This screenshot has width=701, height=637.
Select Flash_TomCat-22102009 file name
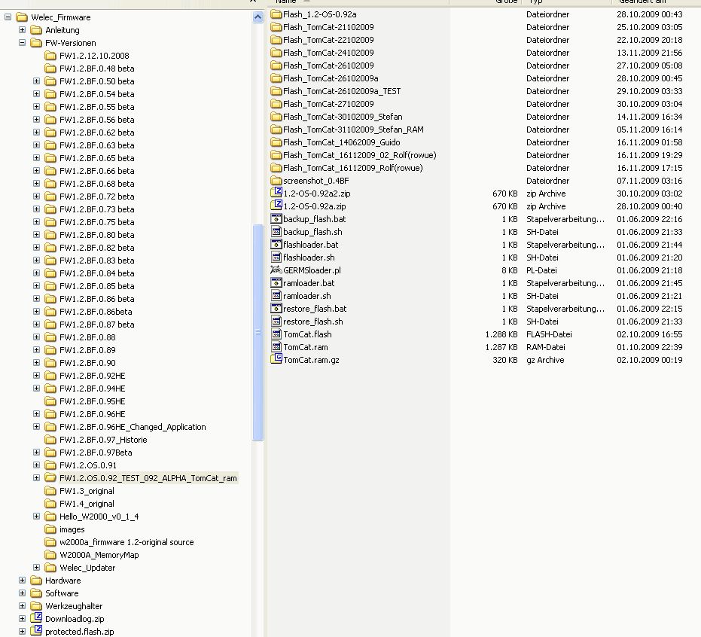(328, 40)
